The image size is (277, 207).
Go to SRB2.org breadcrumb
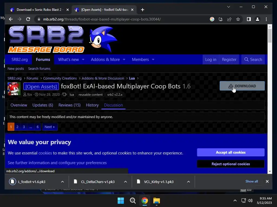pyautogui.click(x=15, y=78)
